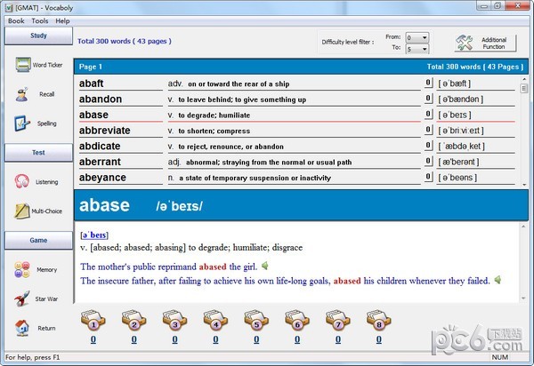Image resolution: width=534 pixels, height=366 pixels.
Task: Select the word abandon in list
Action: pyautogui.click(x=101, y=99)
